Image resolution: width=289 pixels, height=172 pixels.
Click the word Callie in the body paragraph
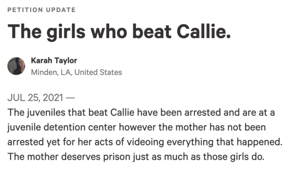pyautogui.click(x=123, y=112)
